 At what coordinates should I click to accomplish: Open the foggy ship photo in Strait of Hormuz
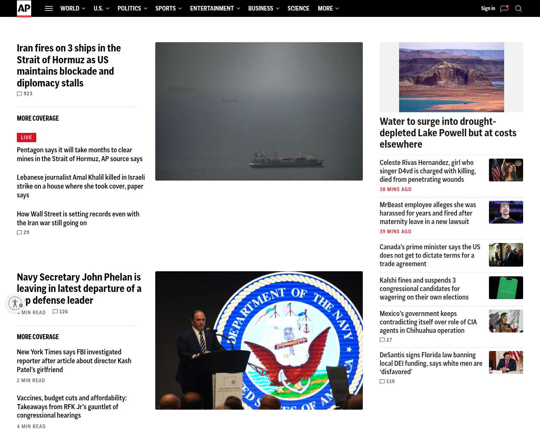[259, 111]
